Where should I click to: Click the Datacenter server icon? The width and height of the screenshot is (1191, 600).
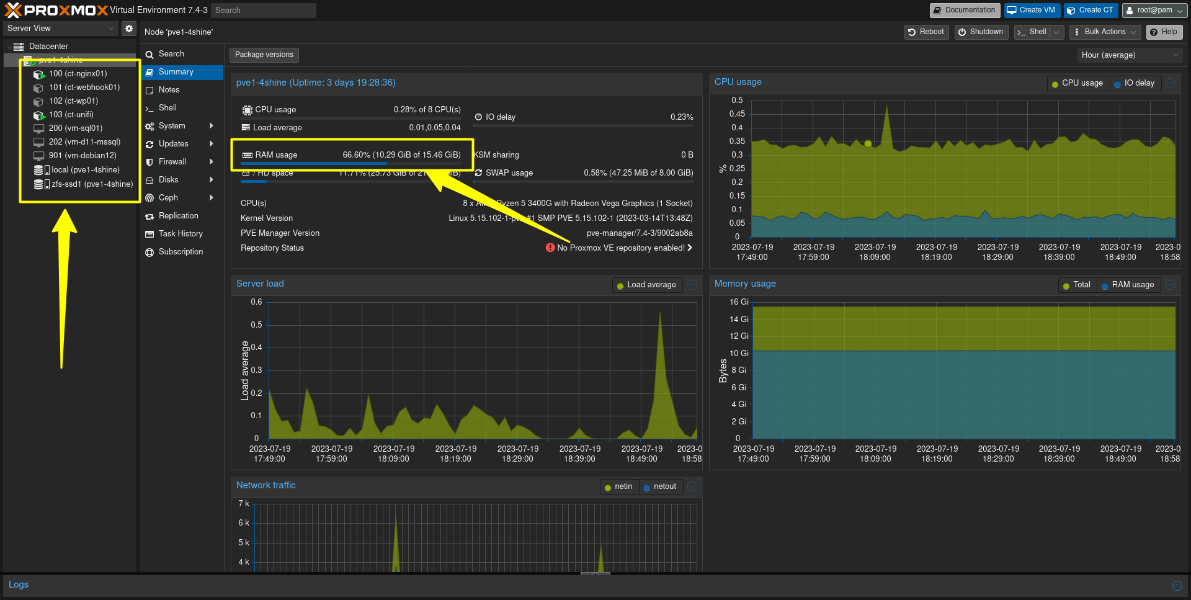(x=19, y=47)
